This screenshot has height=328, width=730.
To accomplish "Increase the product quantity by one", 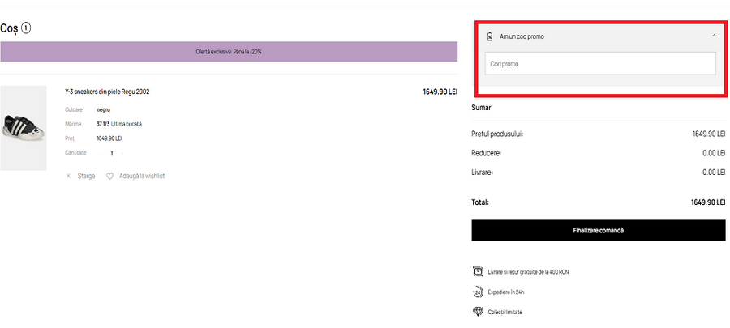I will click(x=122, y=153).
